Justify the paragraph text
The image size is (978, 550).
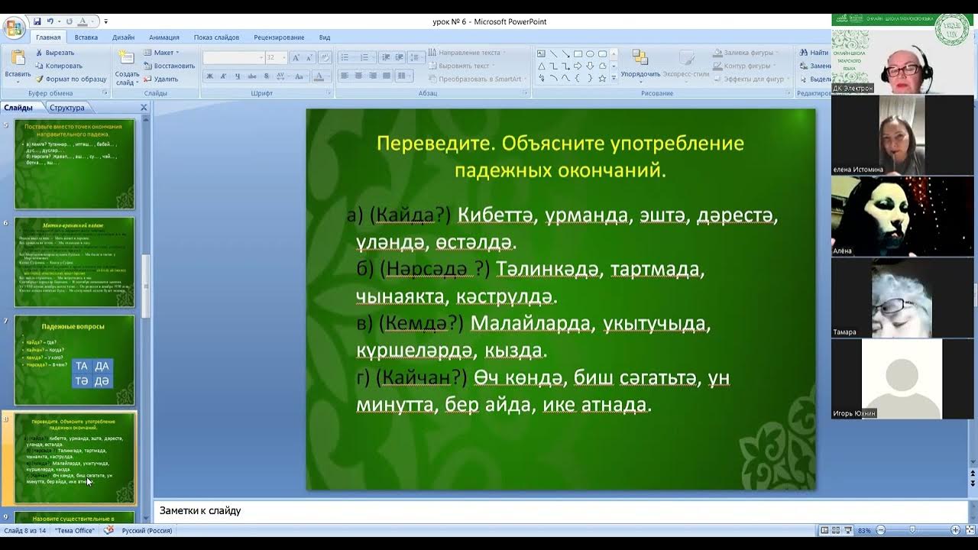point(386,76)
